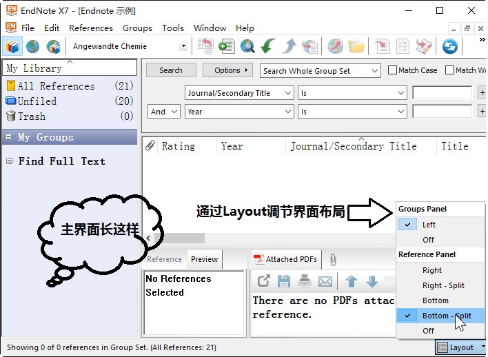Toggle Match Words checkbox
488x357 pixels.
(x=449, y=70)
